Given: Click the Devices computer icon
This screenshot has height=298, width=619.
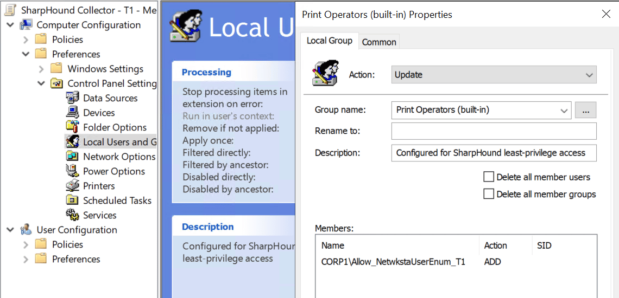Looking at the screenshot, I should pos(72,113).
